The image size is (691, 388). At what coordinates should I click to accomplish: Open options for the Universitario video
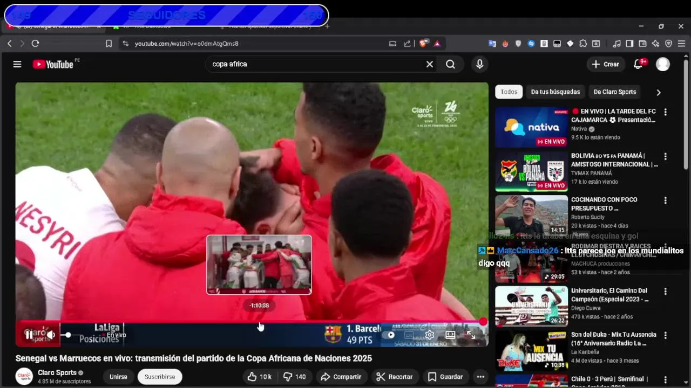click(665, 292)
